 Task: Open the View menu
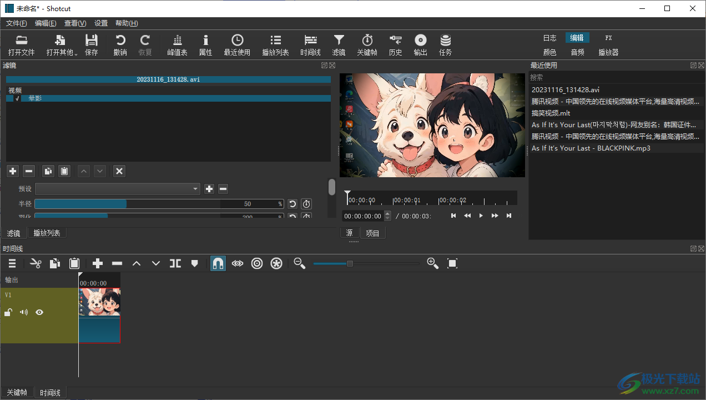coord(75,23)
